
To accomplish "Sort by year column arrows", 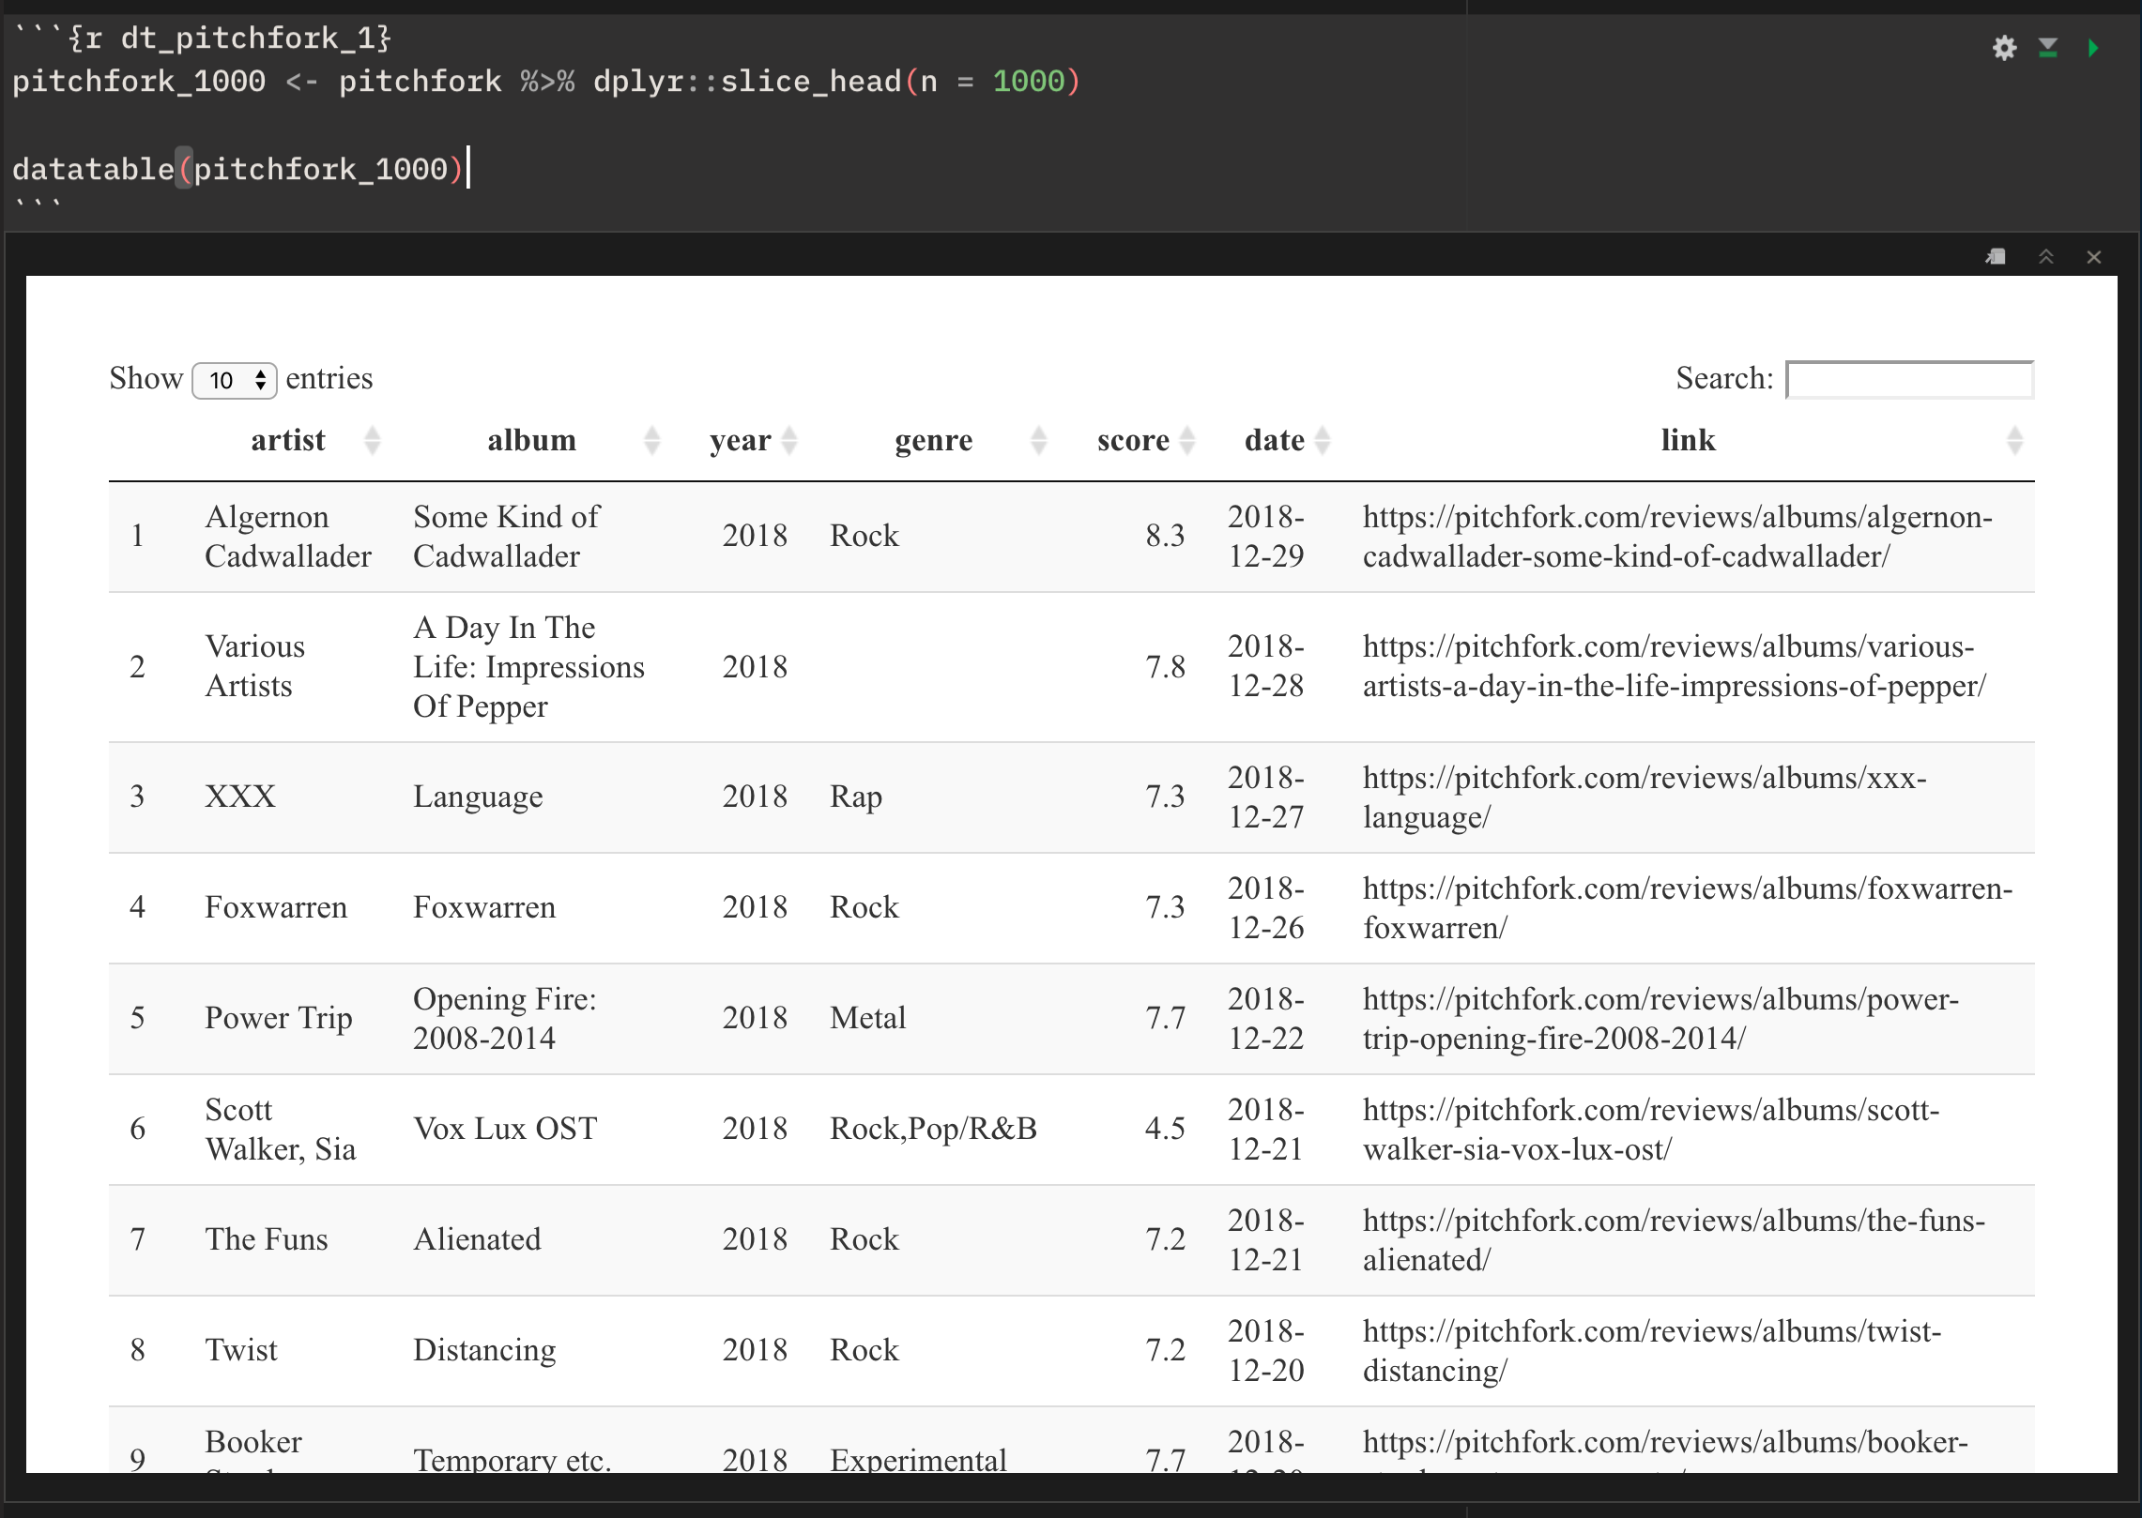I will (789, 440).
